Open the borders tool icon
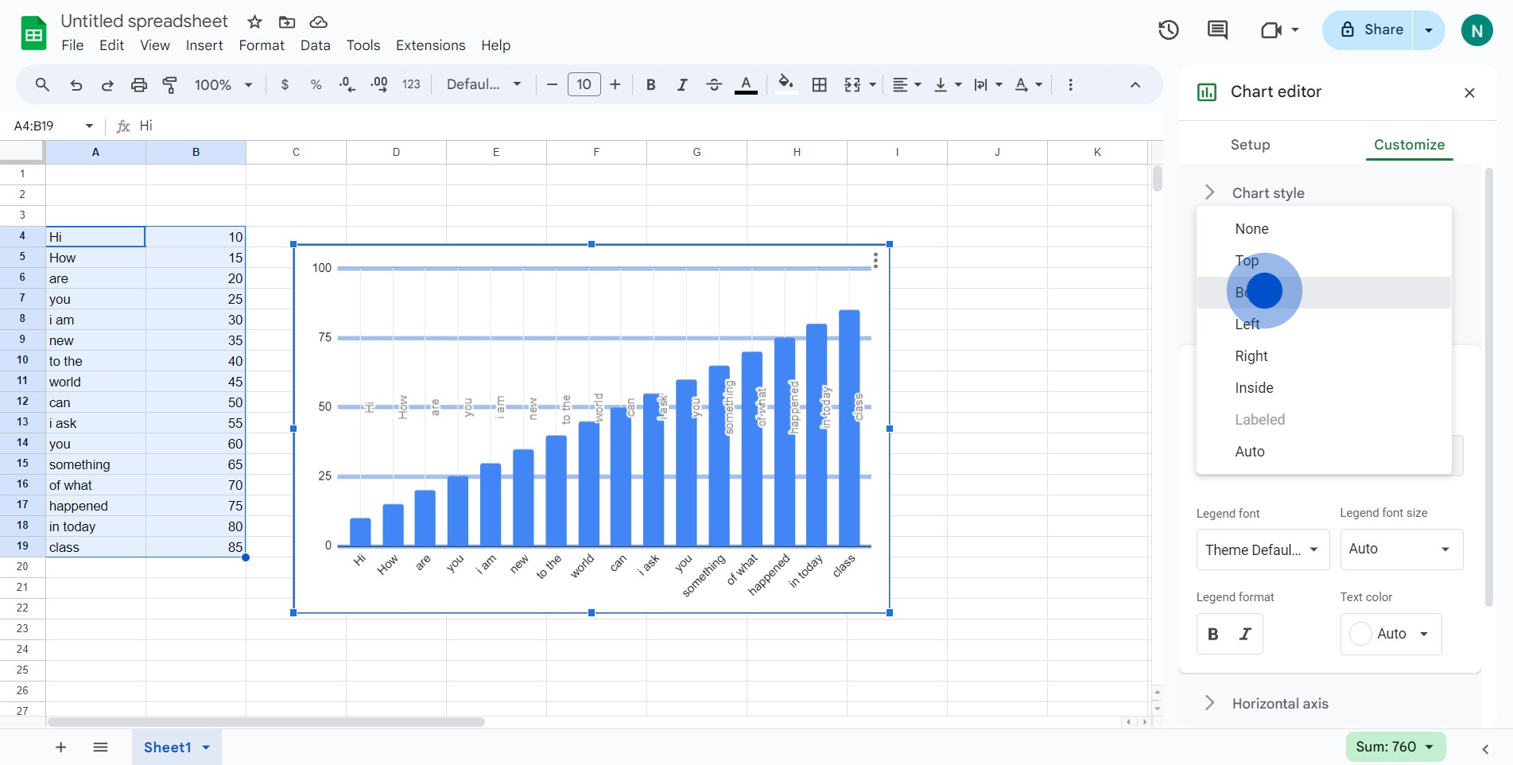 pos(820,85)
